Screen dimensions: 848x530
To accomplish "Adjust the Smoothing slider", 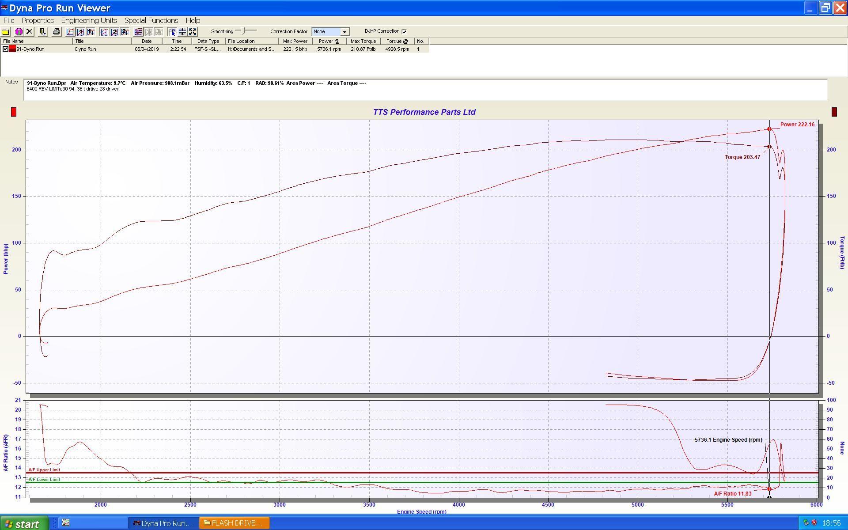I will [244, 31].
